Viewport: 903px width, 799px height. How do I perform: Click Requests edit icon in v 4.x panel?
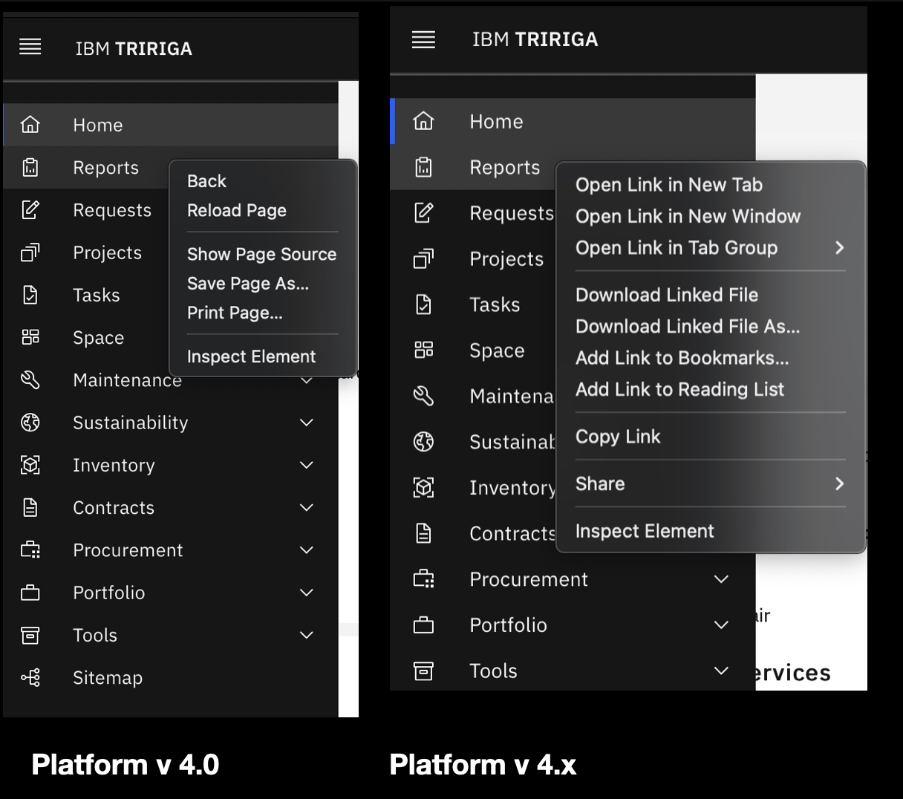point(423,213)
